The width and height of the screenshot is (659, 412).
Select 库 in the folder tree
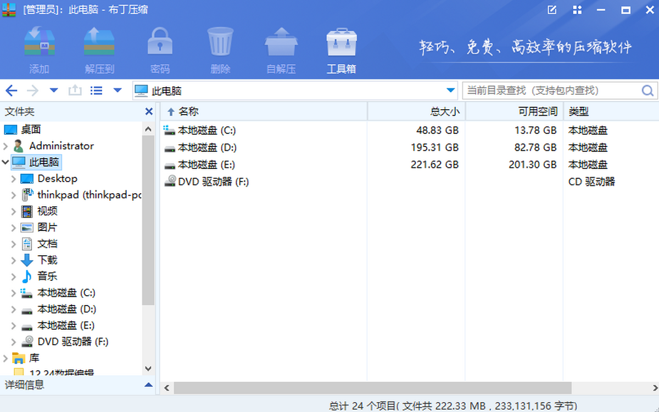[34, 358]
